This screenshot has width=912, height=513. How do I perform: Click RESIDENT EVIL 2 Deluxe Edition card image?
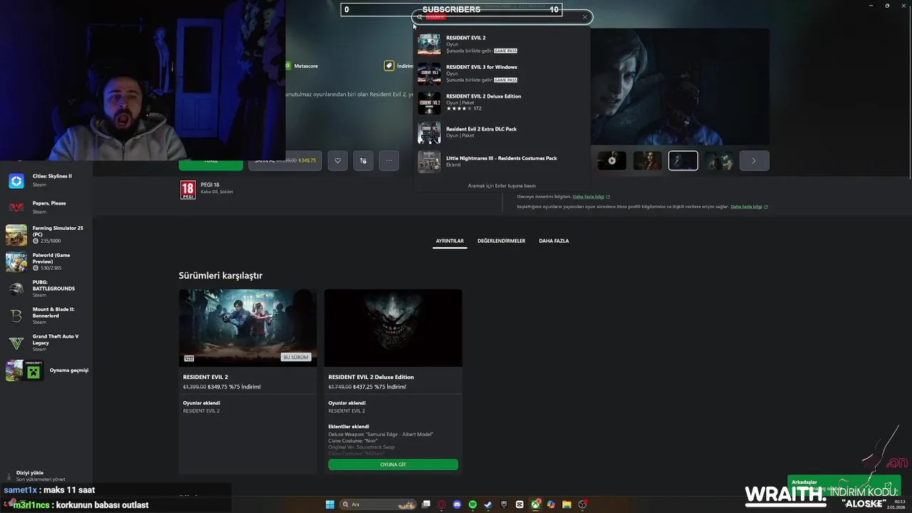click(x=393, y=328)
